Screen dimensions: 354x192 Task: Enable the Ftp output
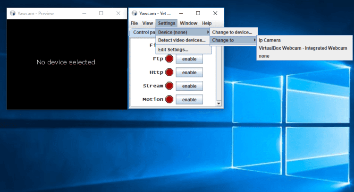coord(189,59)
